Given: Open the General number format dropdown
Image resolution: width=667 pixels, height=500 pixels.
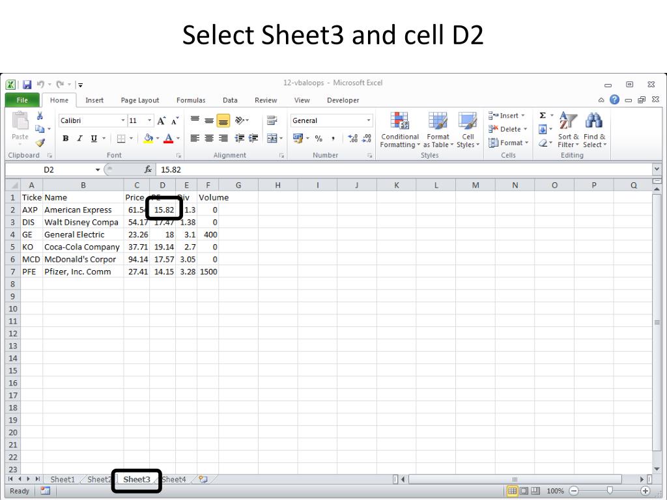Looking at the screenshot, I should tap(369, 120).
